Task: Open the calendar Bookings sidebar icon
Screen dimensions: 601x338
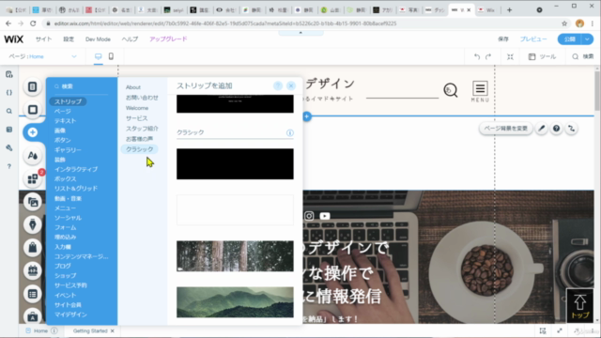Action: click(33, 270)
